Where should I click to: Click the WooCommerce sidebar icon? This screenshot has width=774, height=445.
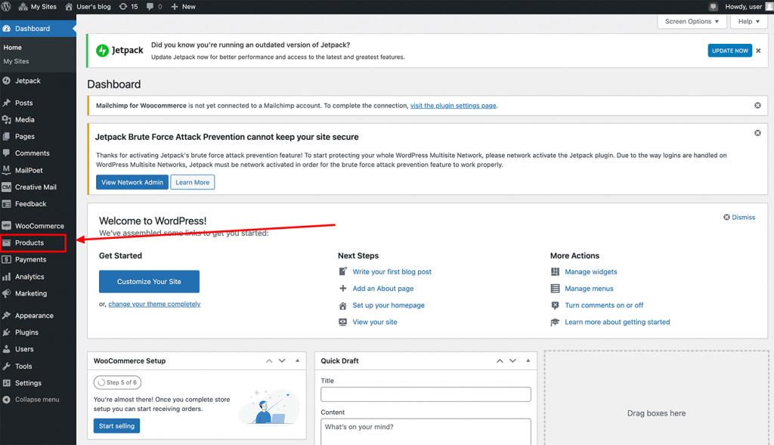[6, 226]
